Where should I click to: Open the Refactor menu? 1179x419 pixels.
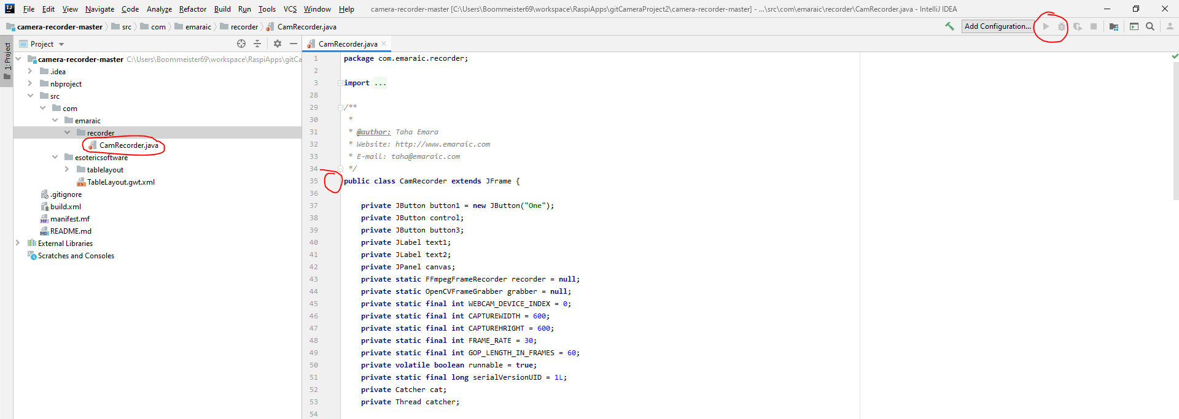point(192,9)
